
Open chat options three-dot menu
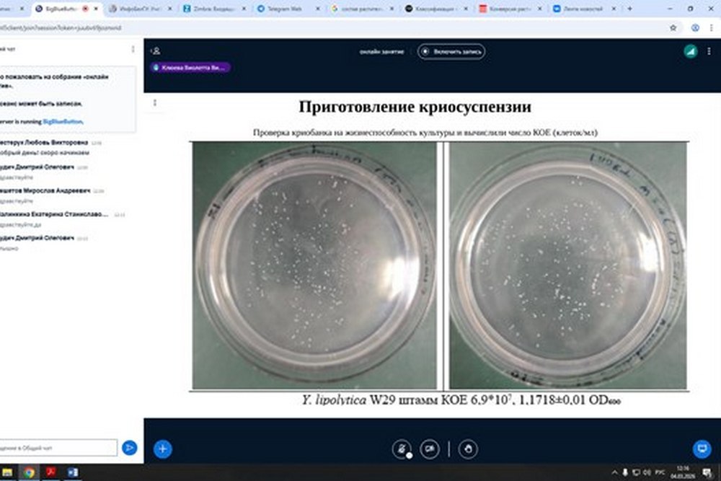pos(133,49)
